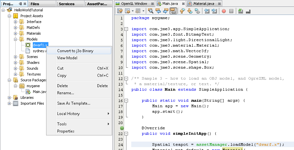The height and width of the screenshot is (150, 294).
Task: Choose Convert to j3o Binary from the context menu
Action: point(79,51)
